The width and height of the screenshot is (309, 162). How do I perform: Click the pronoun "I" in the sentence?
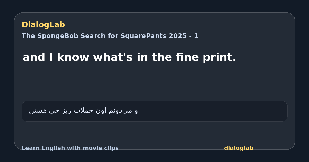point(51,57)
